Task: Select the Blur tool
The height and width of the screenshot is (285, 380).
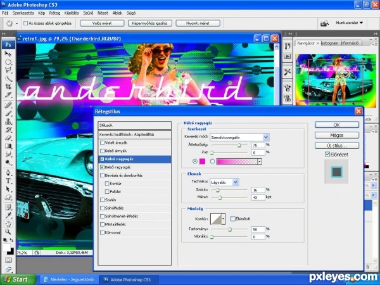Action: (x=8, y=154)
